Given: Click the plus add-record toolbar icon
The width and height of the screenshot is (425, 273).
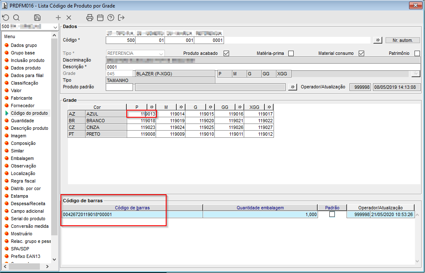Looking at the screenshot, I should pyautogui.click(x=58, y=18).
